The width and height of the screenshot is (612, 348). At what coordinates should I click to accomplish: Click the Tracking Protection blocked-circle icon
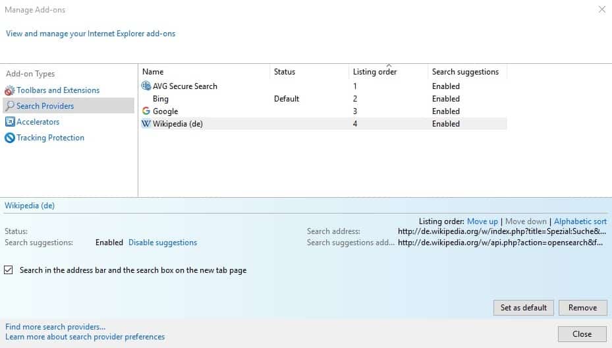pos(10,138)
